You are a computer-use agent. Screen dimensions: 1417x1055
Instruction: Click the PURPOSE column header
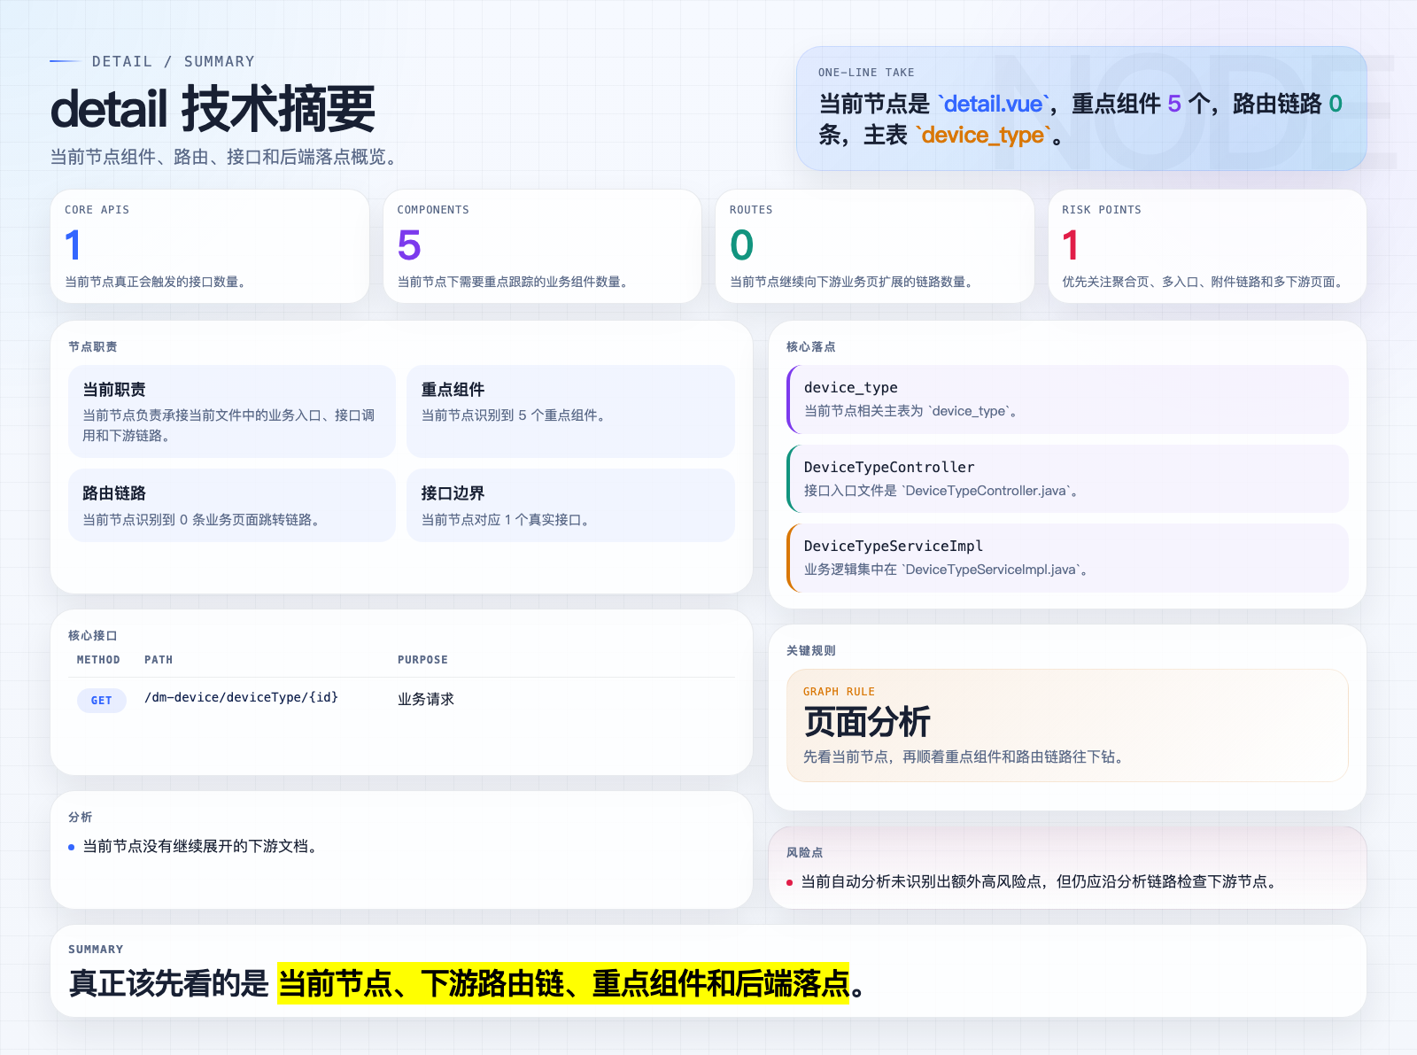pyautogui.click(x=422, y=660)
